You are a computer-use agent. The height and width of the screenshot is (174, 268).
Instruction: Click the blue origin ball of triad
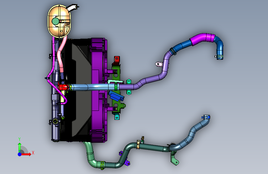tap(20, 154)
